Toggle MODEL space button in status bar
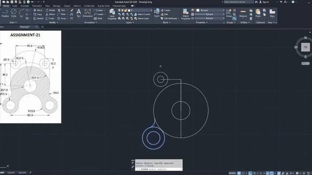Viewport: 312px width, 175px height. [232, 173]
